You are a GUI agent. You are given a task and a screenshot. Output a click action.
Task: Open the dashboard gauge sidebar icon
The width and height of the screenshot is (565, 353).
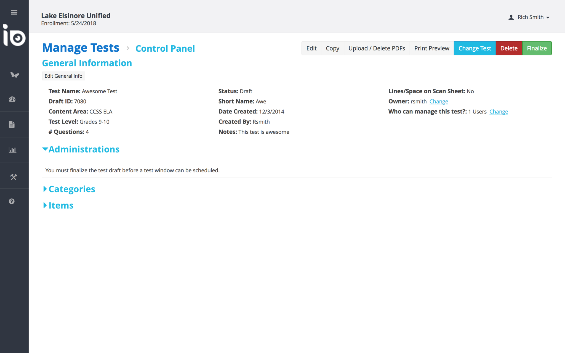pos(12,99)
